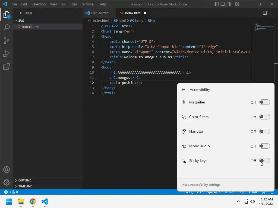Open Google Chrome from taskbar
This screenshot has height=208, width=278.
pyautogui.click(x=33, y=201)
